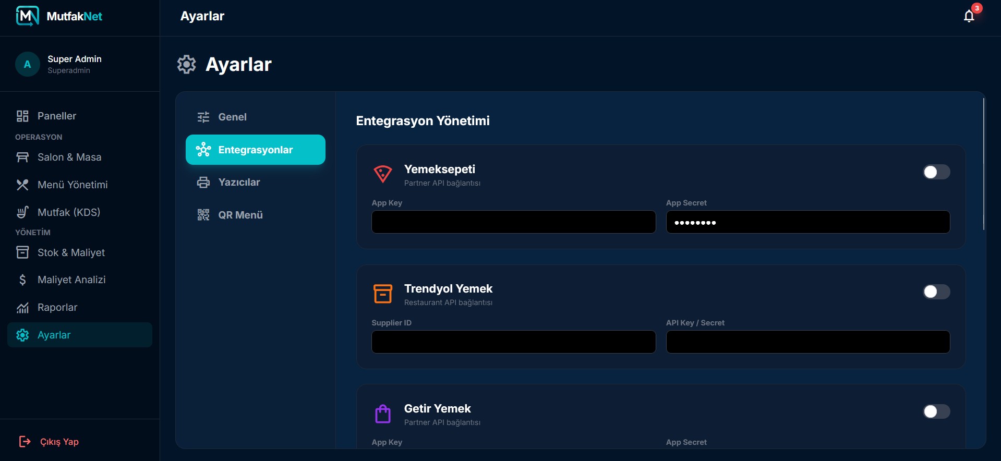This screenshot has height=461, width=1001.
Task: Click the Salon & Masa table icon
Action: [x=22, y=157]
